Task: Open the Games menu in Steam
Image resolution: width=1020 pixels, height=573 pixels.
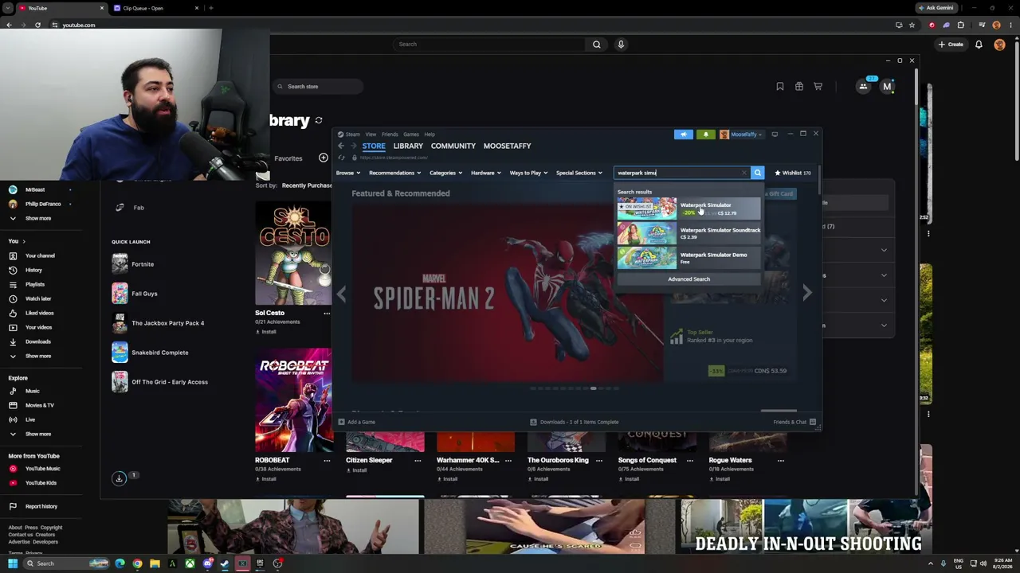Action: coord(411,134)
